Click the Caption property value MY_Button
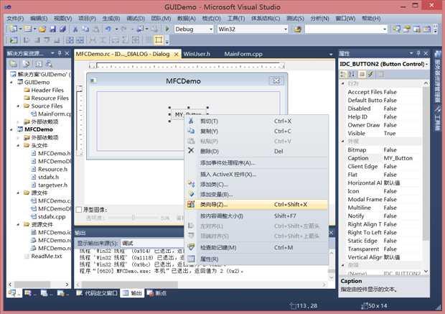Image resolution: width=445 pixels, height=314 pixels. pyautogui.click(x=398, y=158)
